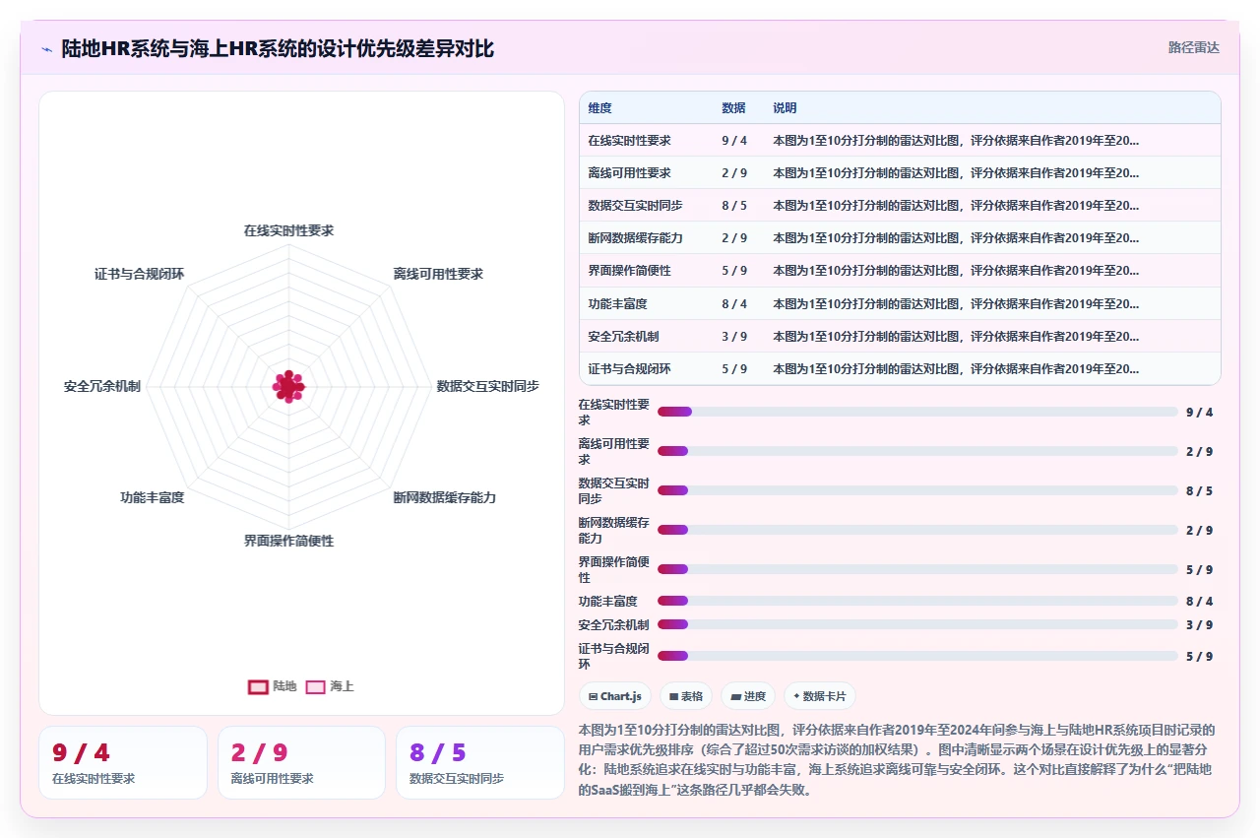Click the 离线可用性要求 radar axis label
Image resolution: width=1260 pixels, height=838 pixels.
[438, 274]
